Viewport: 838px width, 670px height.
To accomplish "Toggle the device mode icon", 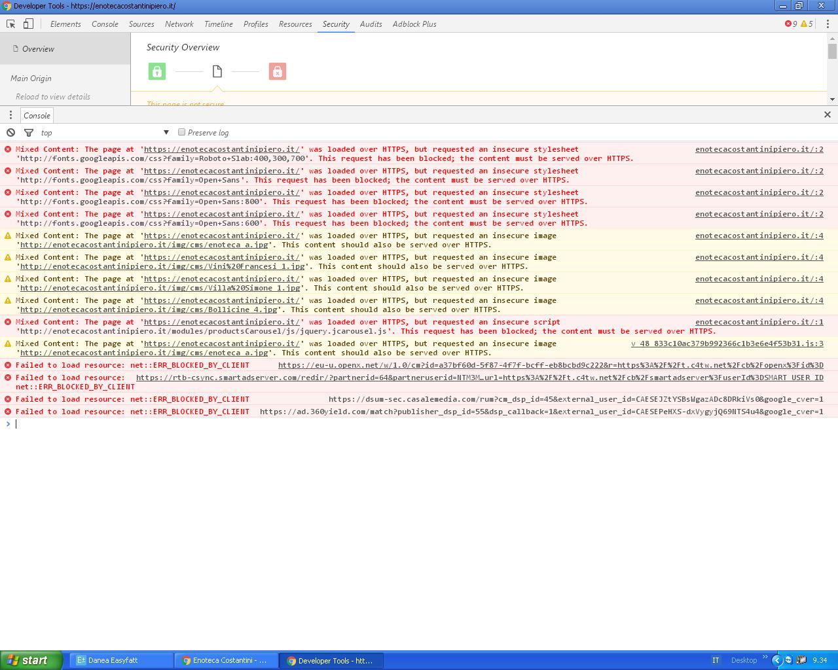I will click(x=28, y=24).
